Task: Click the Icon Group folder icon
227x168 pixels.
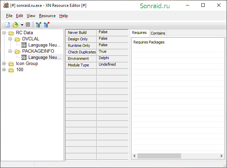Action: click(11, 64)
